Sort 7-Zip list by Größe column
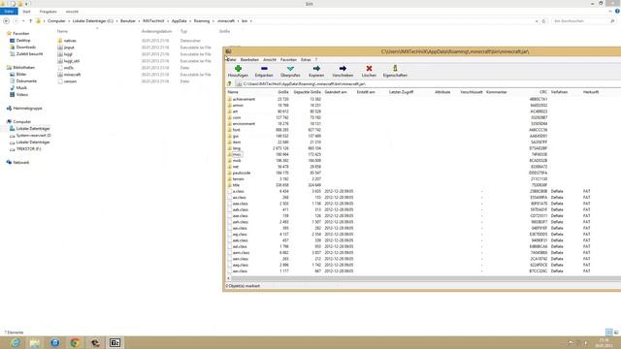The image size is (621, 349). (x=283, y=92)
